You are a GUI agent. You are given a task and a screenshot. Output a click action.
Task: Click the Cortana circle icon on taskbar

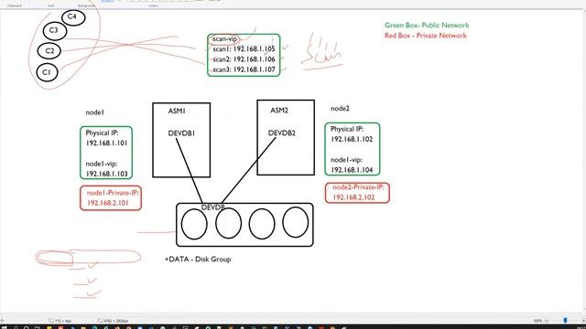(x=27, y=327)
